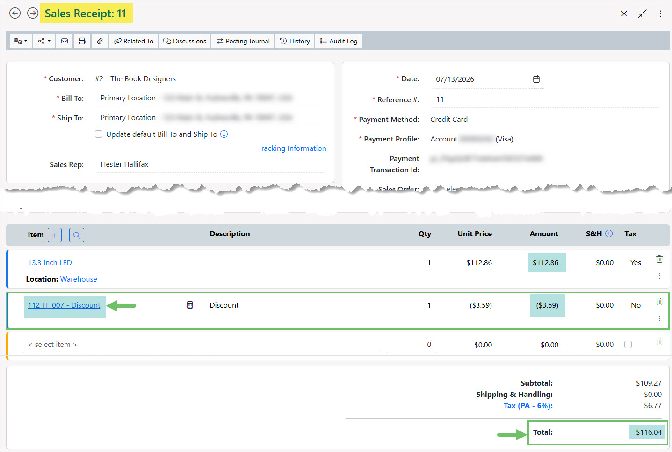The image size is (672, 452).
Task: Edit the Reference # field
Action: [546, 99]
